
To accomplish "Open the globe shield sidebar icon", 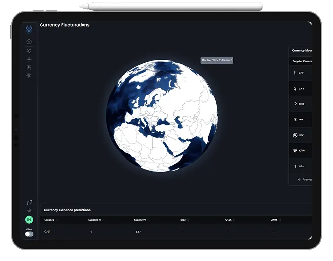I will click(29, 68).
